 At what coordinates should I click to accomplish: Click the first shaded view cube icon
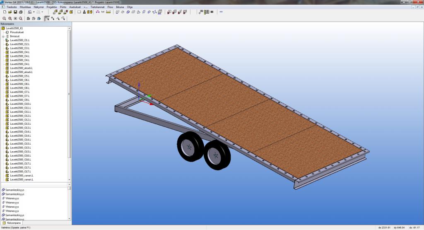28,18
